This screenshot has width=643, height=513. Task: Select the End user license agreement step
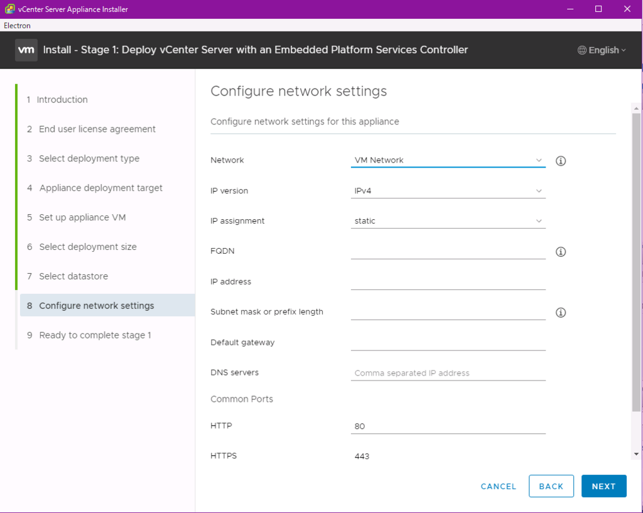[x=91, y=129]
